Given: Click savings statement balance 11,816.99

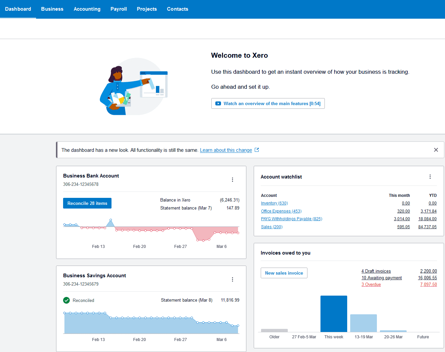Looking at the screenshot, I should pos(230,300).
